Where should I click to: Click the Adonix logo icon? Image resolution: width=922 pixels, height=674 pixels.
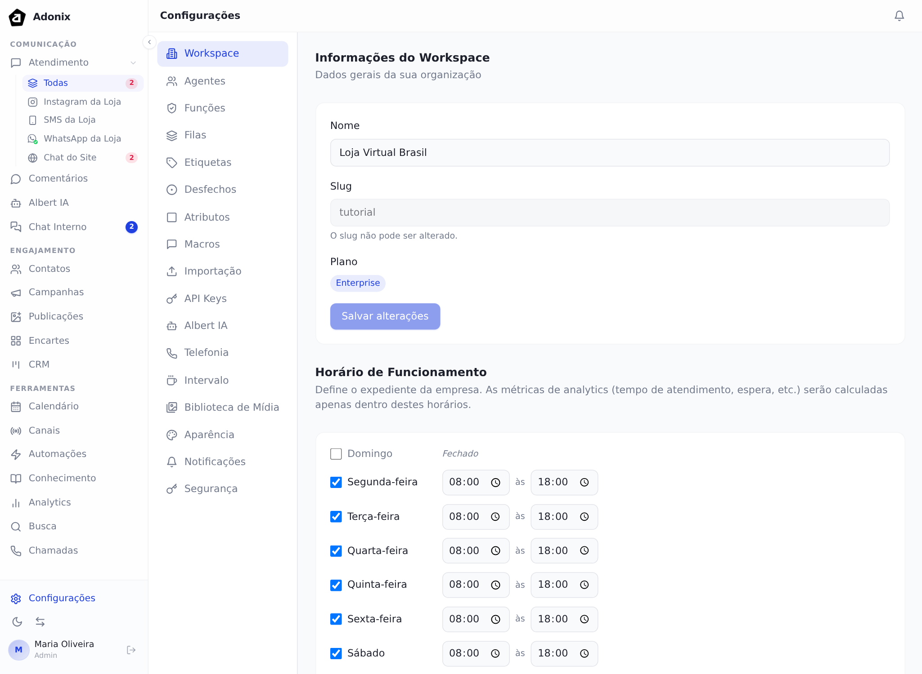pos(17,17)
